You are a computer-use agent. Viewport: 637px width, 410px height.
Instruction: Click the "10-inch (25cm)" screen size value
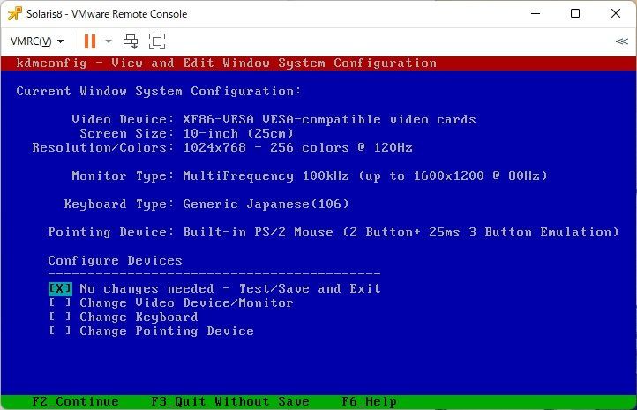pos(238,133)
